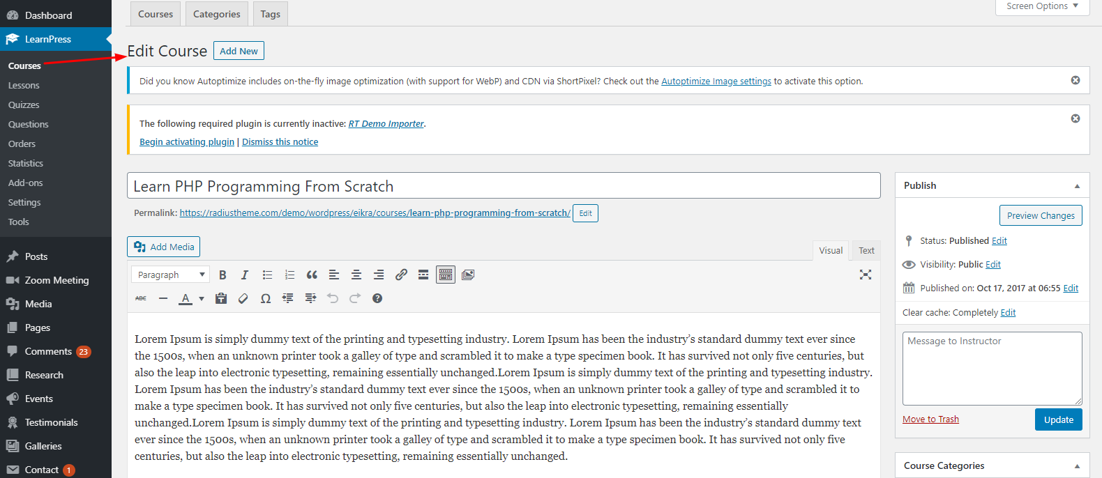Insert link using chain icon
Image resolution: width=1102 pixels, height=478 pixels.
(401, 275)
